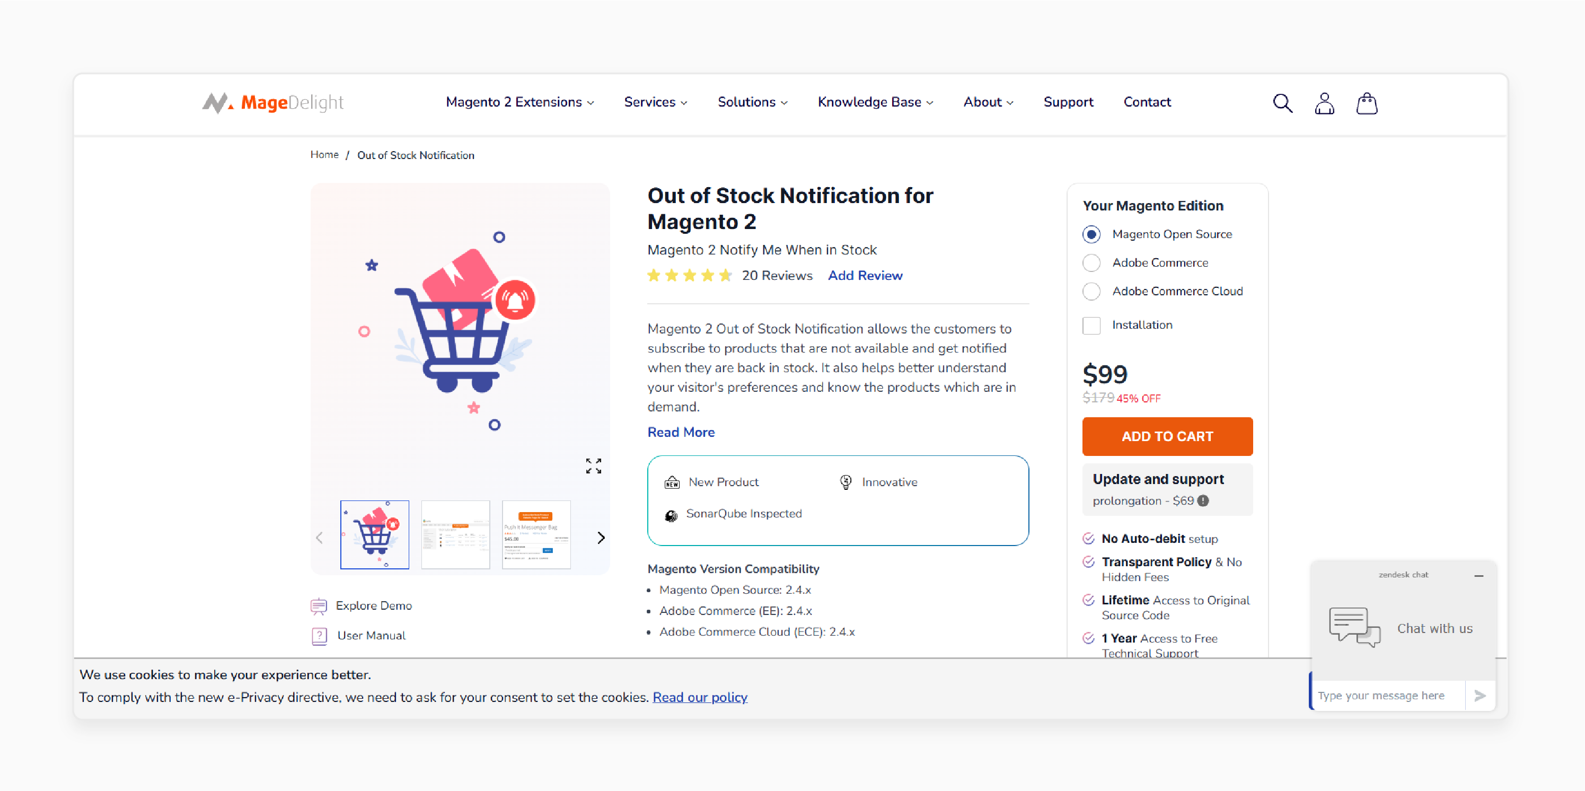Click the Explore Demo icon

[x=319, y=607]
